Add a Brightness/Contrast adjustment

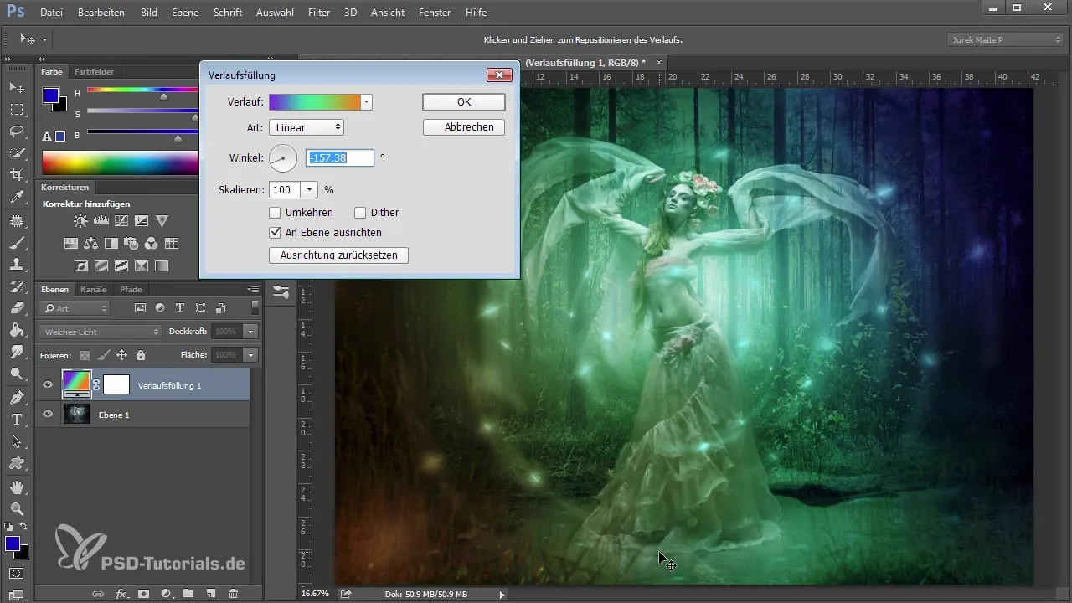[80, 221]
